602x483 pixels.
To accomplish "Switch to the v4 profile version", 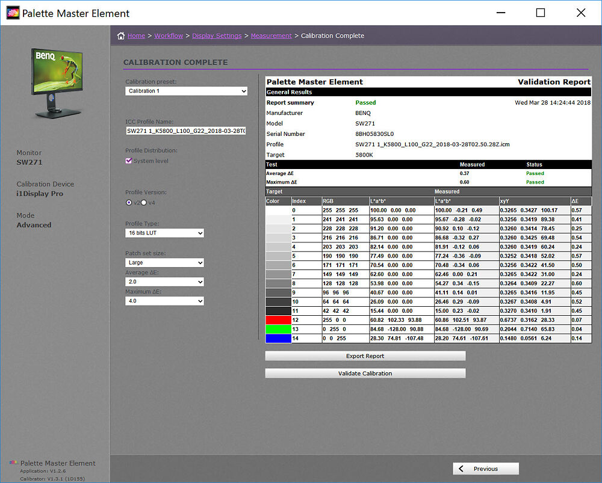I will [x=143, y=203].
